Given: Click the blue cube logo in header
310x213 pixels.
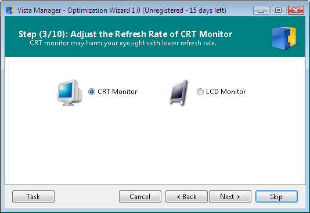Looking at the screenshot, I should [284, 38].
